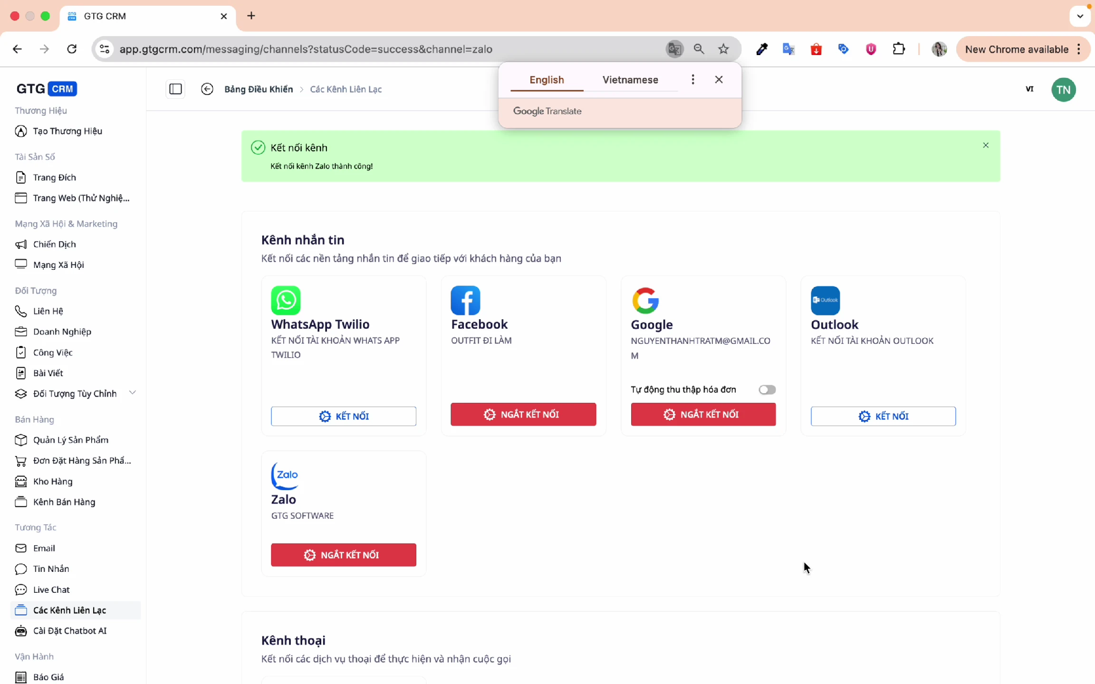Bookmark page with star icon
The image size is (1095, 684).
[x=723, y=49]
